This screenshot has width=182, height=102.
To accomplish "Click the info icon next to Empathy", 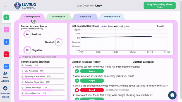I will (23, 65).
